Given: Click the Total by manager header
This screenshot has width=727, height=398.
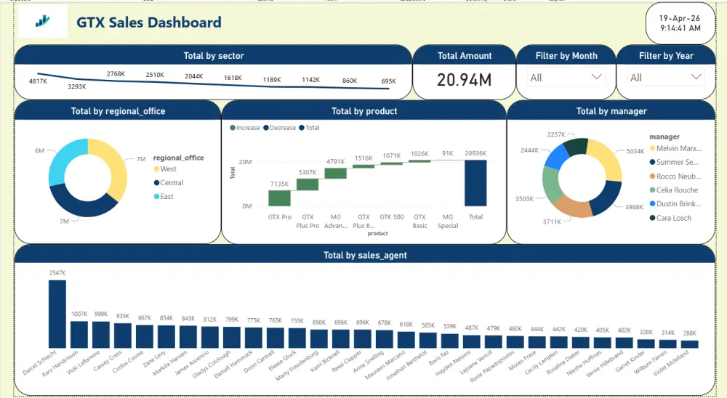Looking at the screenshot, I should pyautogui.click(x=611, y=111).
